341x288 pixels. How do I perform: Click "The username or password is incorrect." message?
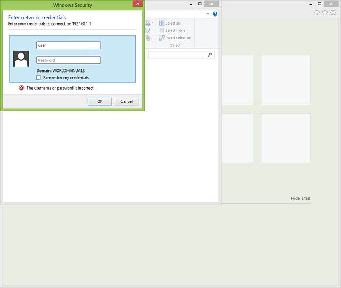click(x=60, y=88)
